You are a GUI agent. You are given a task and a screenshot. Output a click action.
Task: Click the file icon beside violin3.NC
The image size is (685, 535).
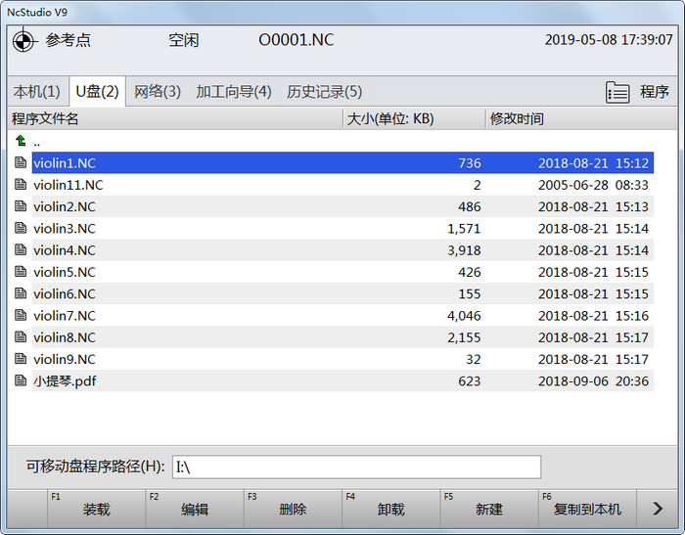21,228
